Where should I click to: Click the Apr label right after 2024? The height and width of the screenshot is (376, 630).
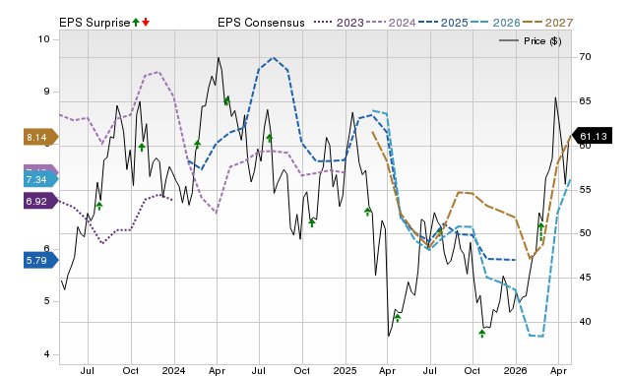click(217, 370)
